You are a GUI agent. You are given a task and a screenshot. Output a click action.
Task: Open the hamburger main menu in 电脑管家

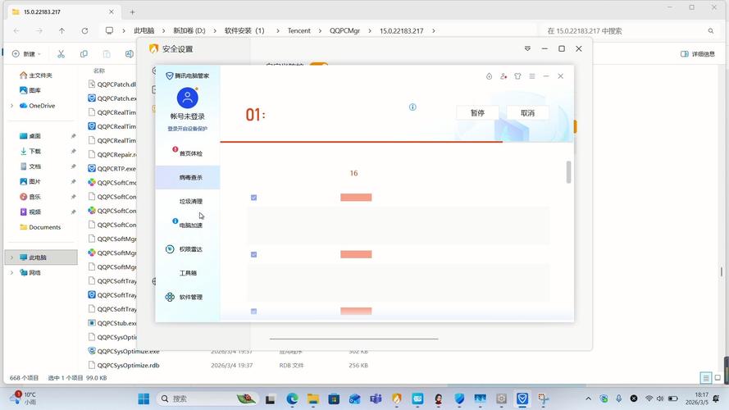click(532, 76)
